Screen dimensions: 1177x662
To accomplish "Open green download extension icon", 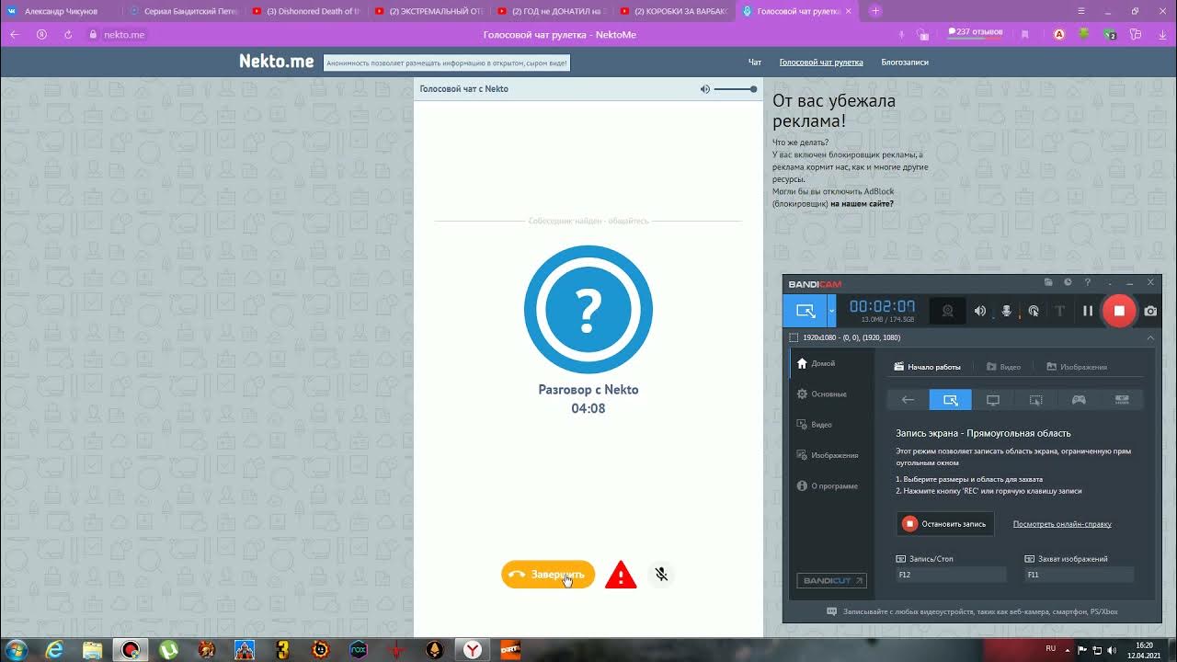I will (1084, 34).
